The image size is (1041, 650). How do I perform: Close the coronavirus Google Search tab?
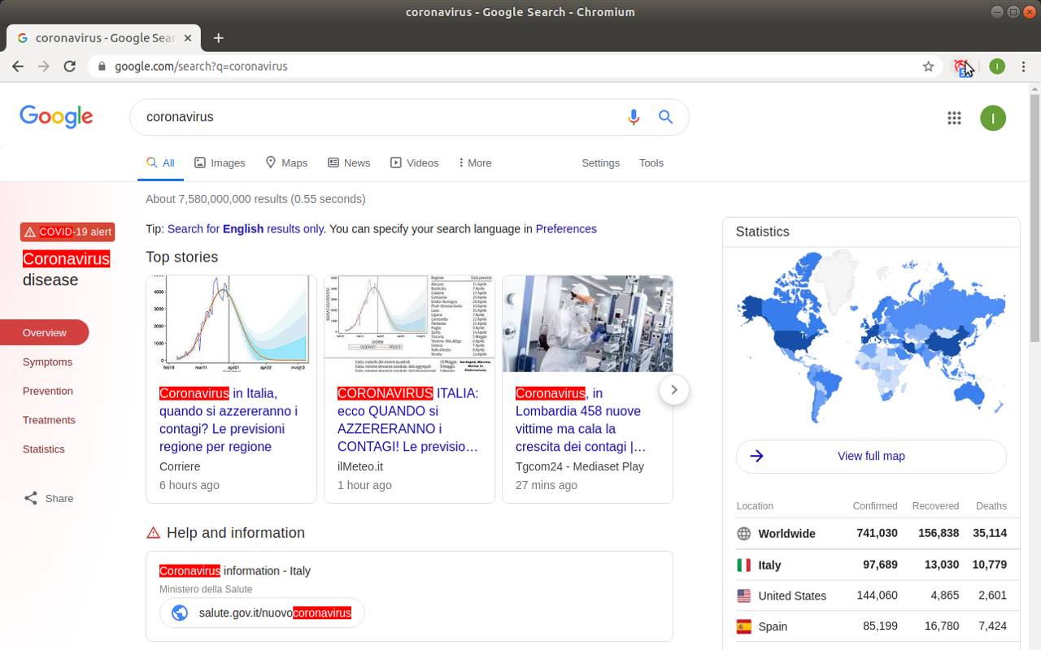(x=188, y=37)
